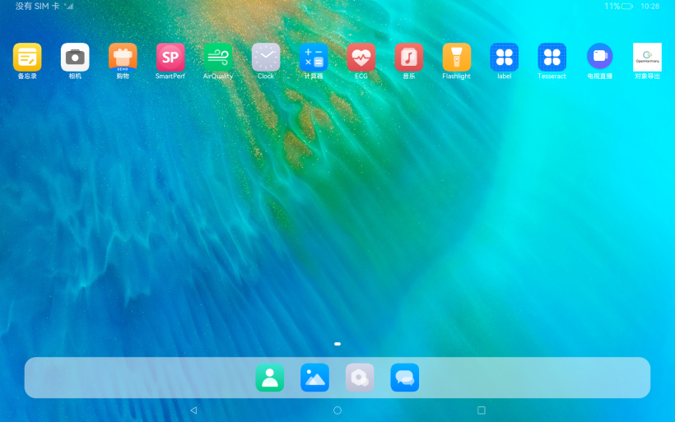Tap the Back navigation triangle
The height and width of the screenshot is (422, 675).
coord(193,410)
